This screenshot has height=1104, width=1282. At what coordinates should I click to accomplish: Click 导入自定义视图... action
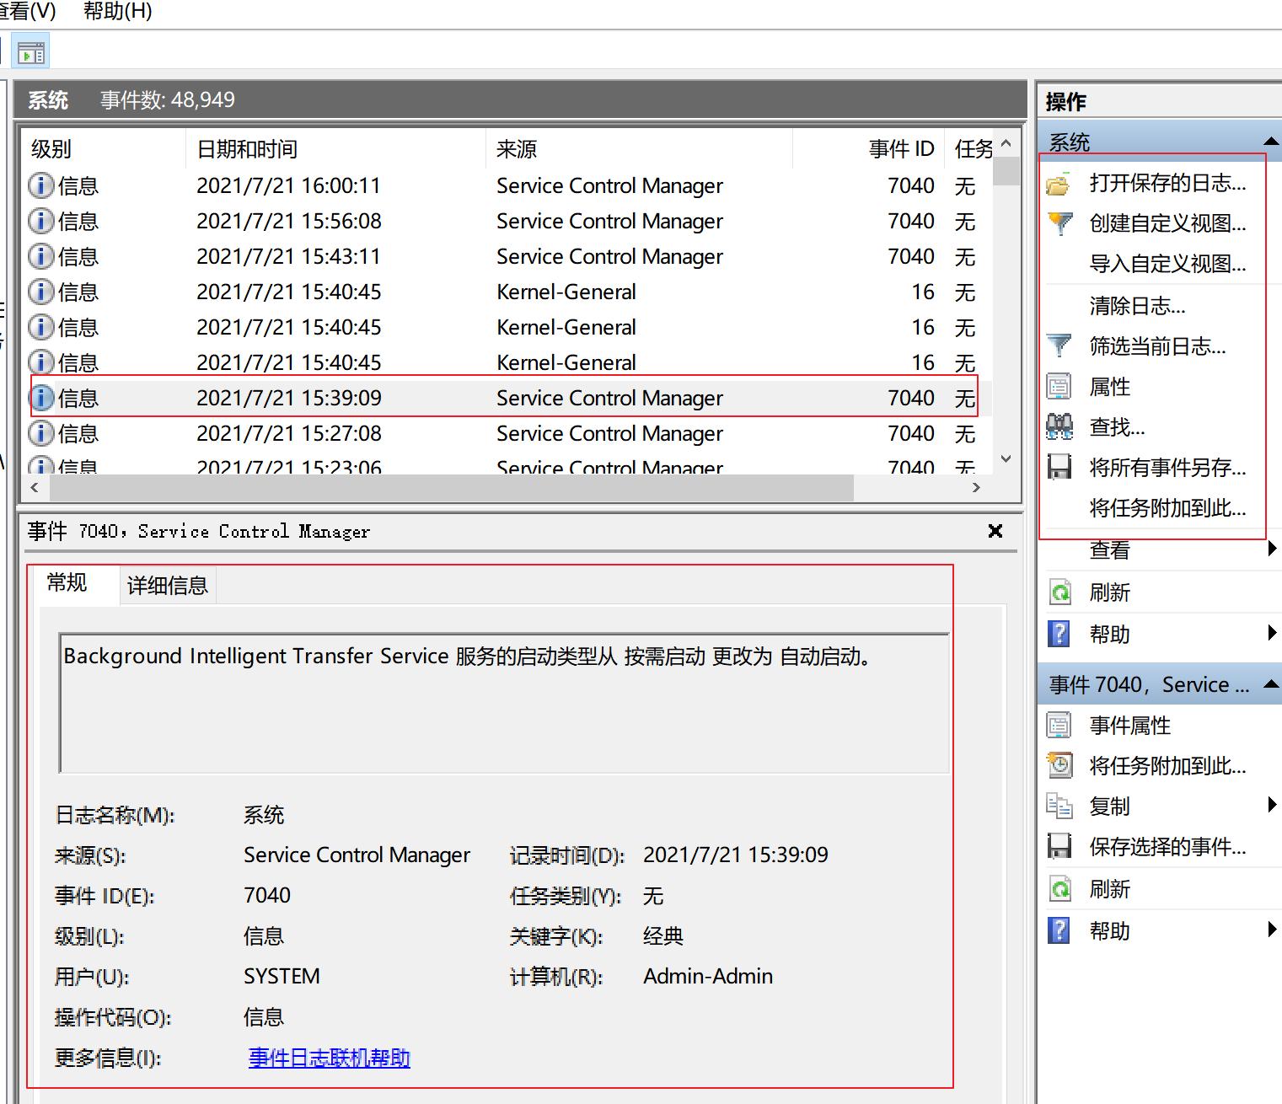(x=1167, y=264)
